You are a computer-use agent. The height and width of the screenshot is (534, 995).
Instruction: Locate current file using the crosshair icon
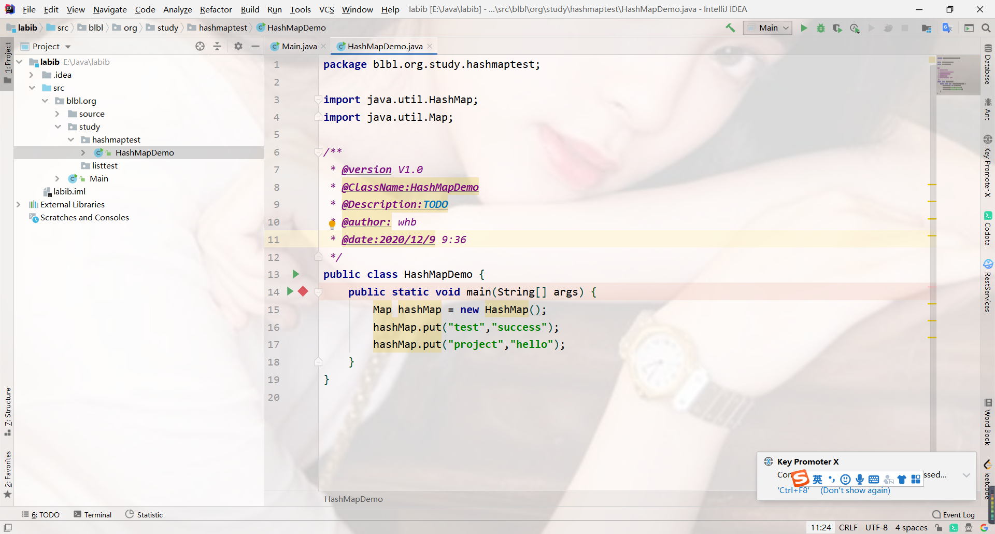tap(200, 46)
